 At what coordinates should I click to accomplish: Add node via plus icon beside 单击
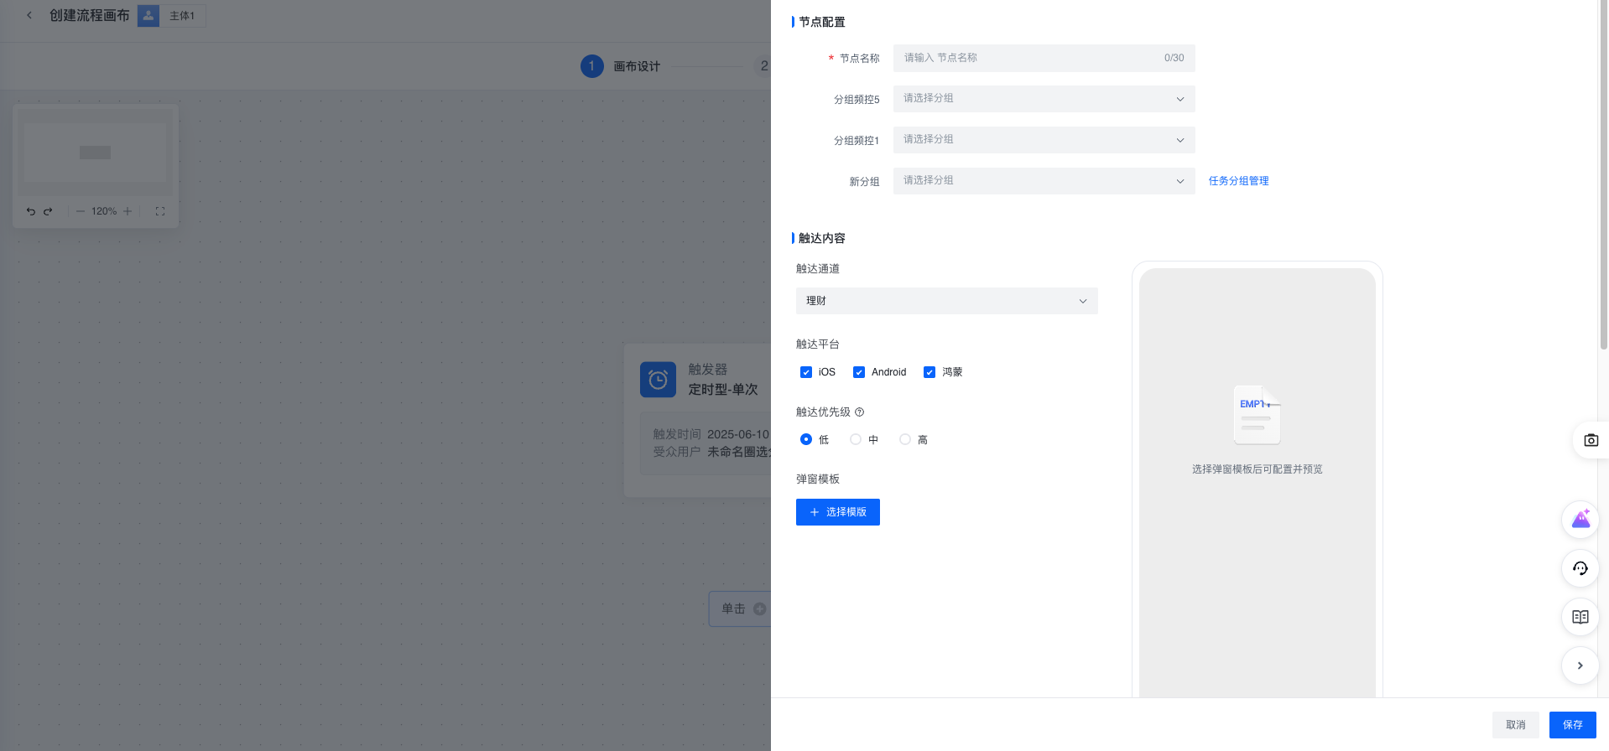coord(759,609)
